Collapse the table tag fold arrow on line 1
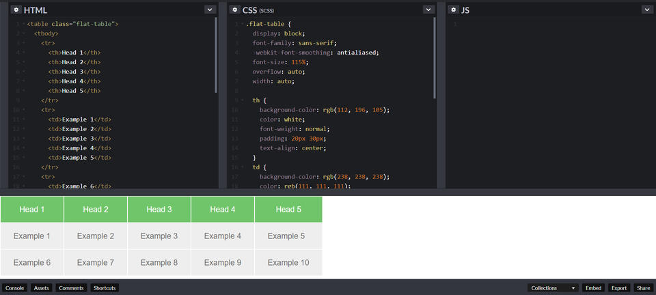 click(24, 24)
